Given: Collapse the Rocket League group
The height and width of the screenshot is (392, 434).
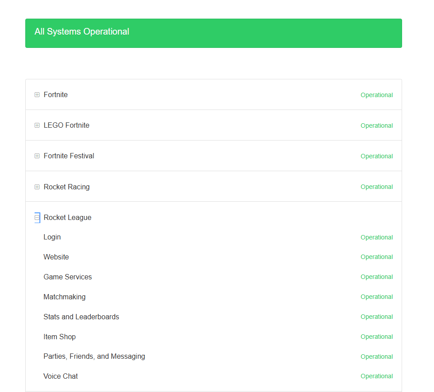Looking at the screenshot, I should coord(37,218).
